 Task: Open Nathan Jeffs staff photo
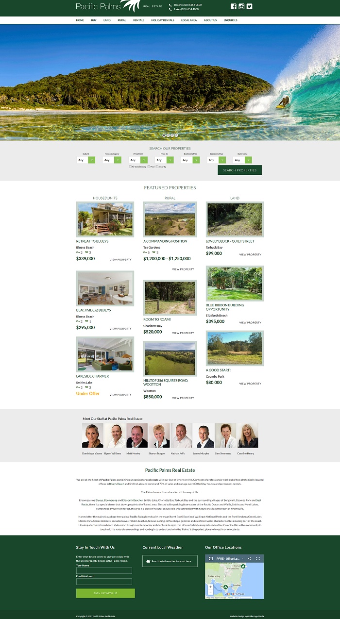click(181, 435)
